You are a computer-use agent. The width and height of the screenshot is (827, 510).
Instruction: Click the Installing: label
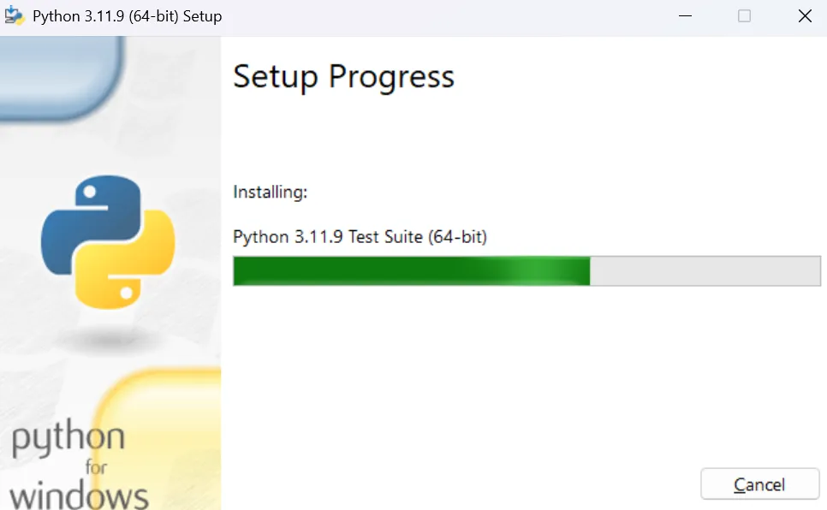click(270, 192)
